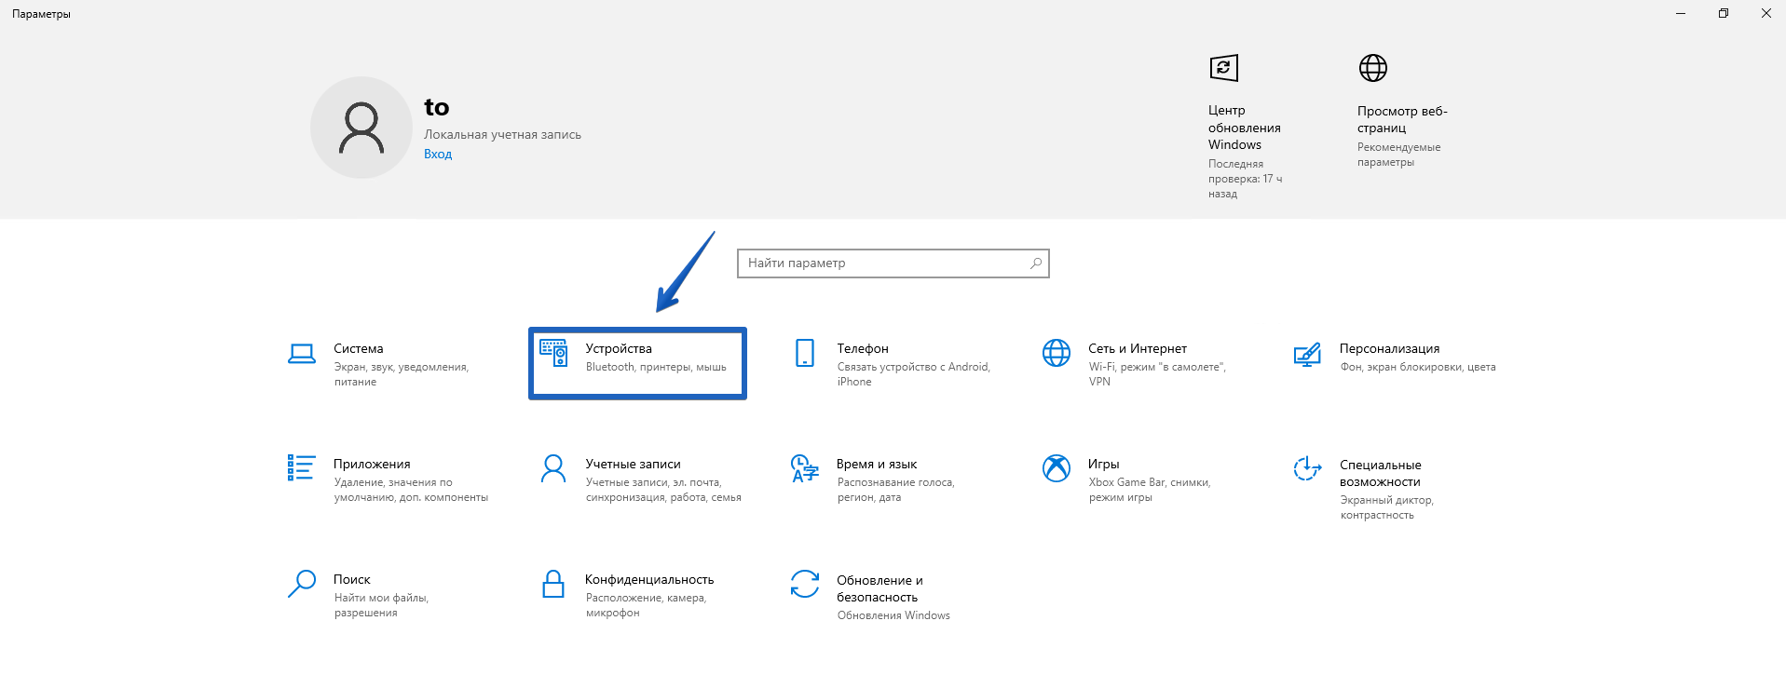Open the Учетные записи category label
The height and width of the screenshot is (675, 1786).
click(x=633, y=464)
